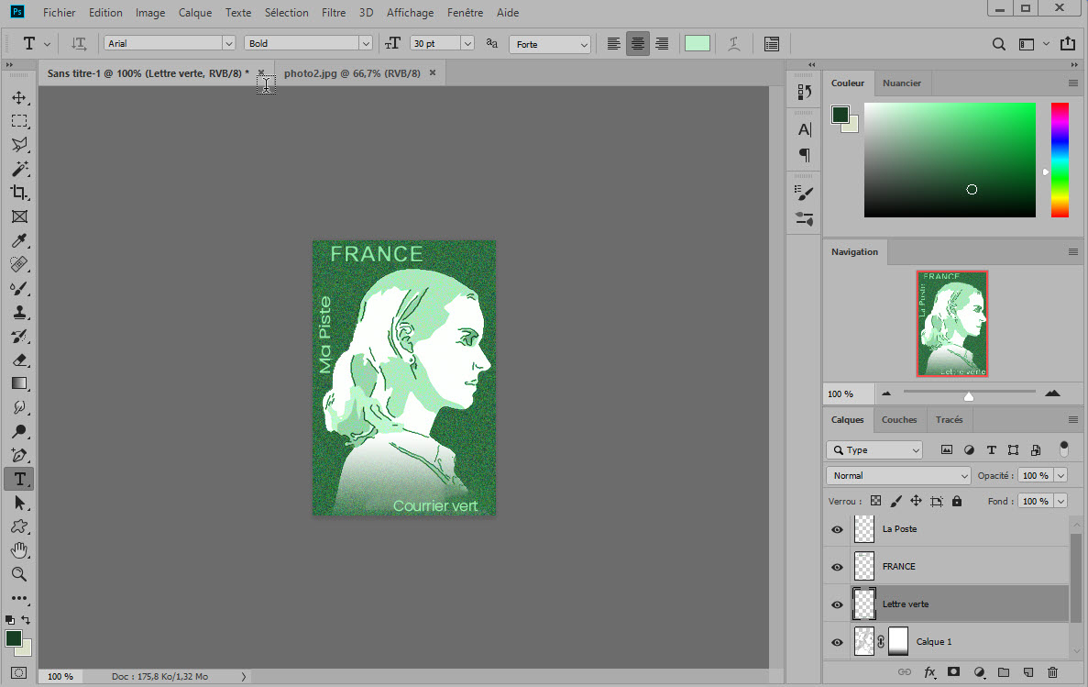Select the Clone Stamp tool
This screenshot has width=1088, height=687.
click(19, 312)
